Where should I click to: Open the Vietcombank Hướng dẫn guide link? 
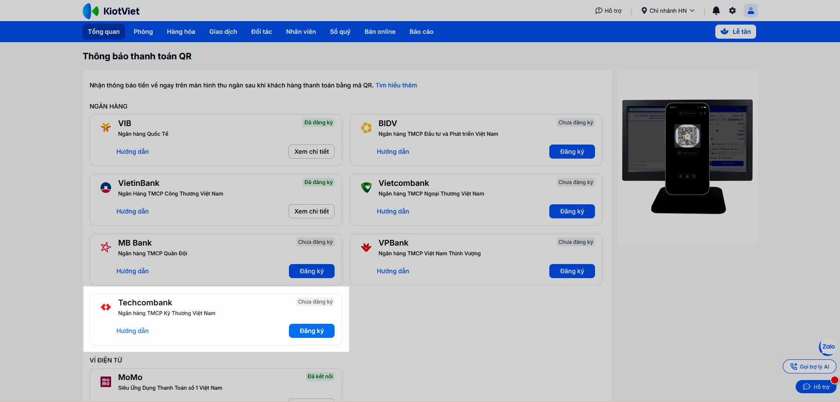coord(393,211)
